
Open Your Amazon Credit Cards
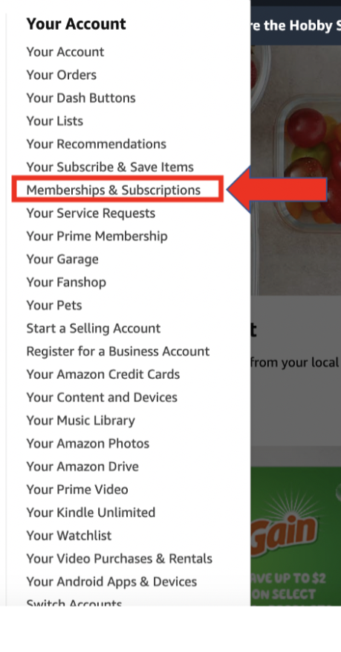point(103,374)
